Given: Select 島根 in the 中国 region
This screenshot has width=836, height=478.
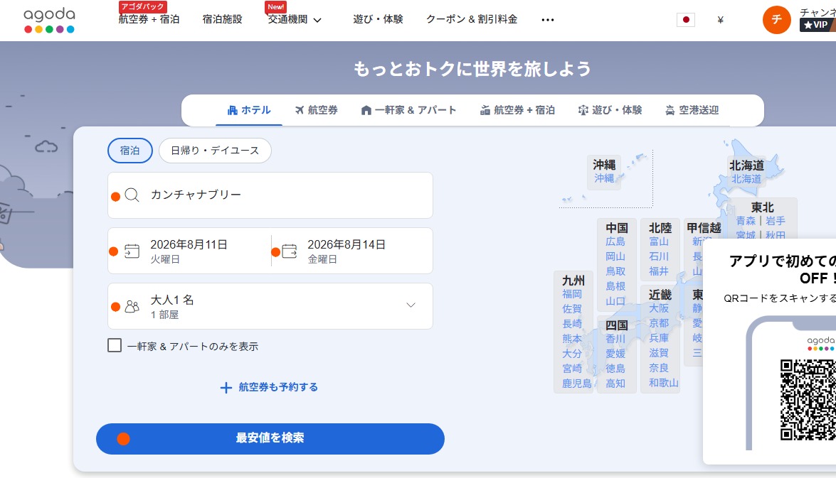Looking at the screenshot, I should click(615, 286).
